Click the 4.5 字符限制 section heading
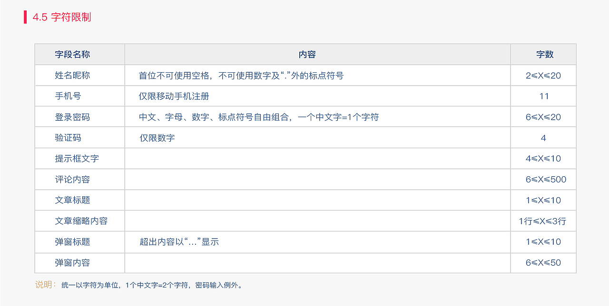 coord(61,18)
